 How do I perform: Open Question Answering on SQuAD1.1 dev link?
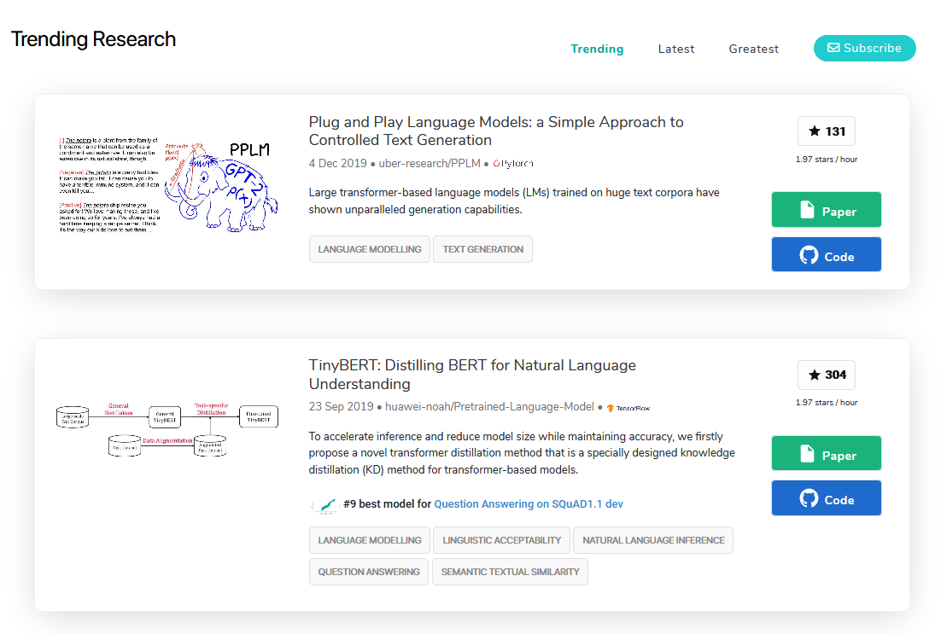point(529,504)
